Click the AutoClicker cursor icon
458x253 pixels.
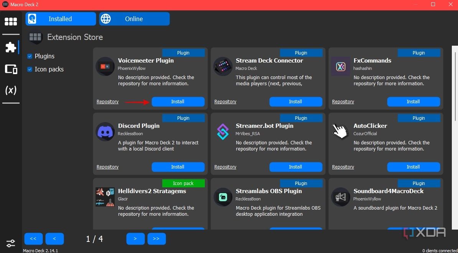coord(341,131)
